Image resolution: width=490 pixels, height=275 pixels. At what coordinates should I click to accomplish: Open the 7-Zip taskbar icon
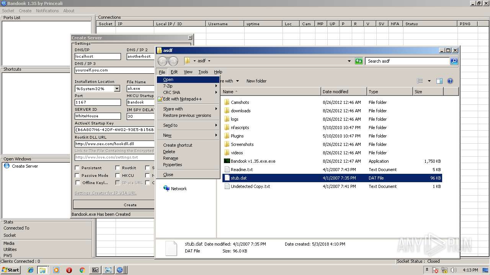coord(95,270)
